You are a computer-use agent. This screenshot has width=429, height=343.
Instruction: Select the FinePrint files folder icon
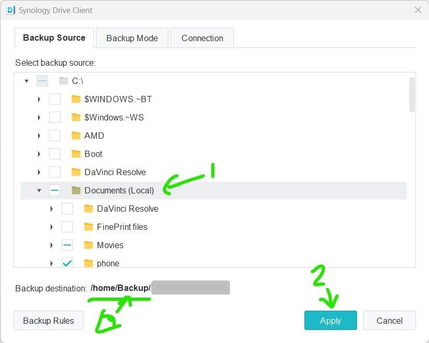point(89,227)
